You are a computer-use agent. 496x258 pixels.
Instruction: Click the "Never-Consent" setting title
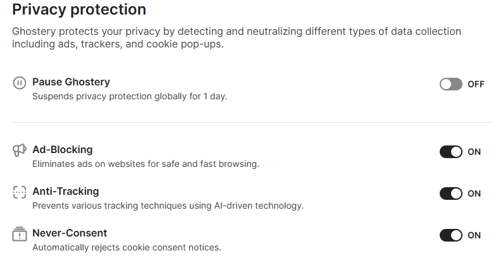coord(70,233)
